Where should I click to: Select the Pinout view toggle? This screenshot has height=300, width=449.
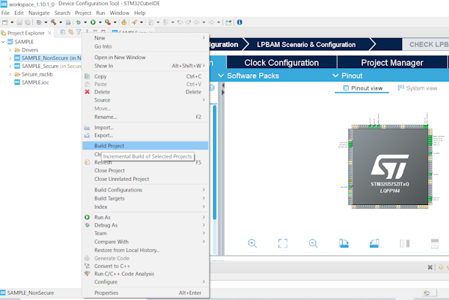tap(363, 88)
